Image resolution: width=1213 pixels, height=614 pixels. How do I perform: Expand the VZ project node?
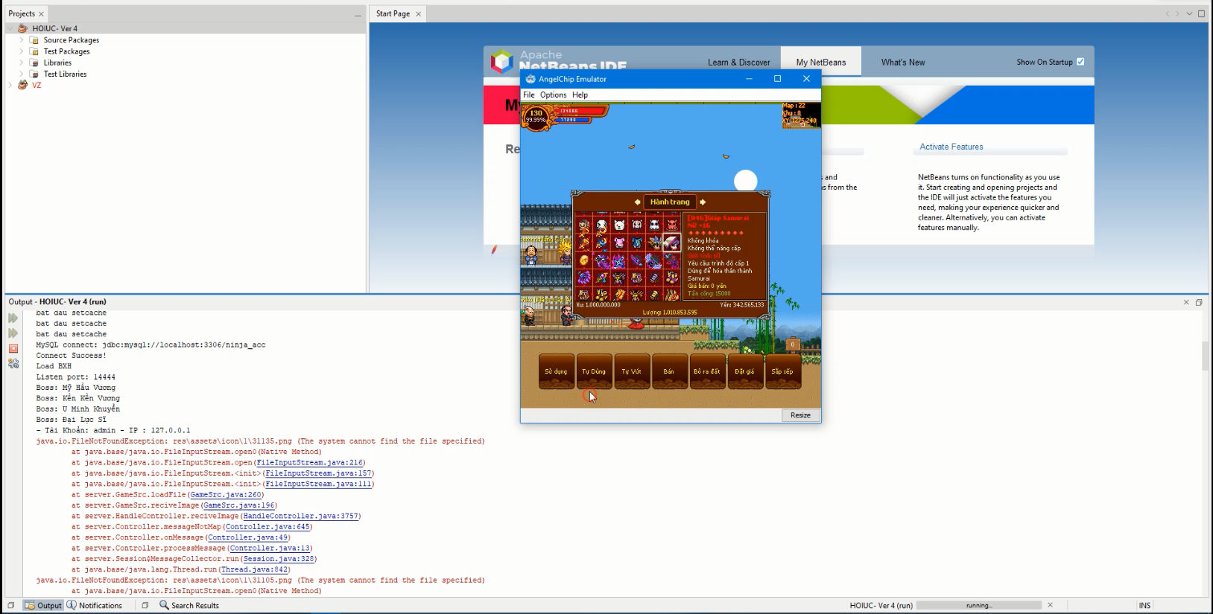pyautogui.click(x=10, y=85)
